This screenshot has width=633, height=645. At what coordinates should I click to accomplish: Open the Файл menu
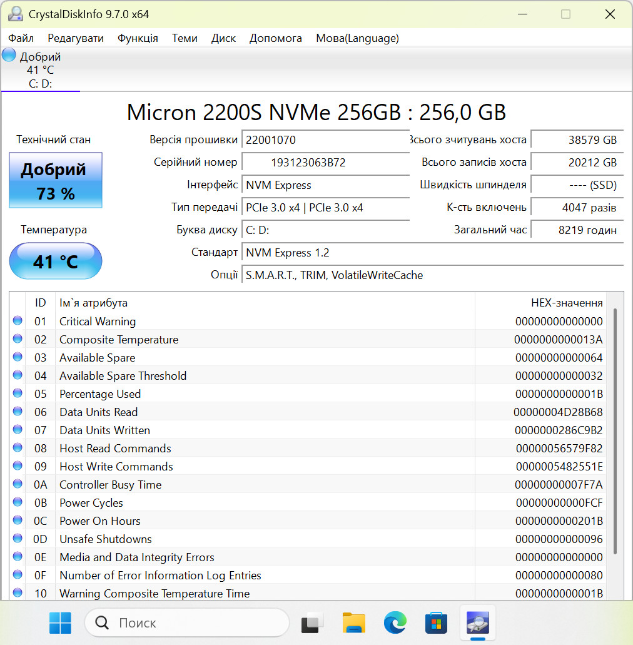point(21,38)
